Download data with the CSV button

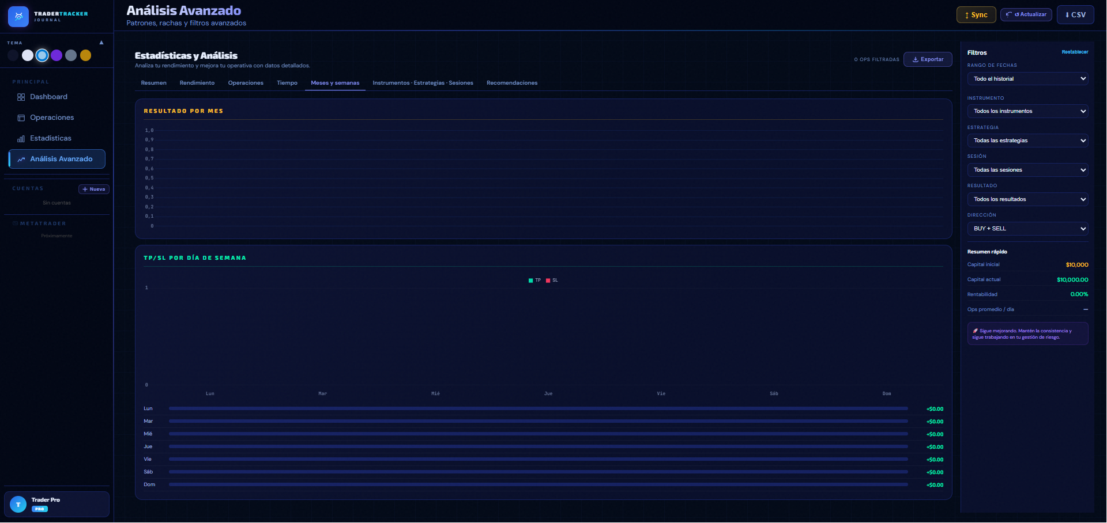[1075, 15]
